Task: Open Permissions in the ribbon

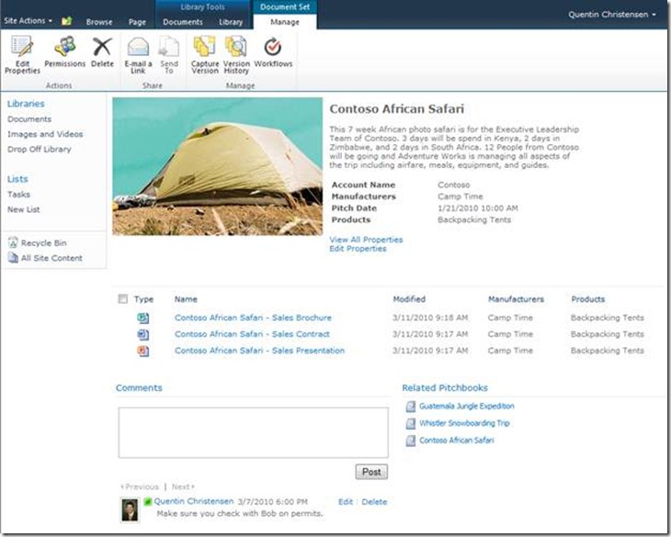Action: pos(65,51)
